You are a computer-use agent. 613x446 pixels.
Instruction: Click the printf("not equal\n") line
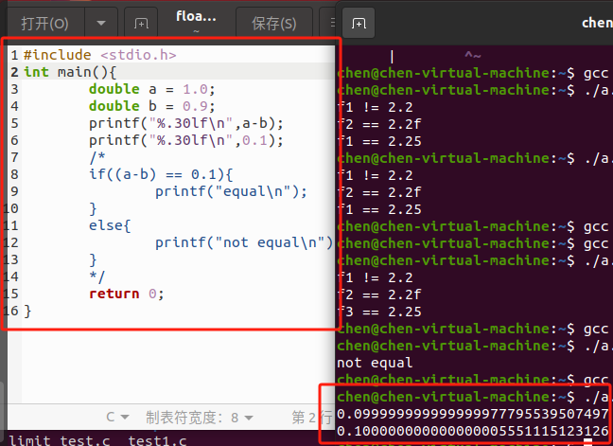tap(244, 242)
